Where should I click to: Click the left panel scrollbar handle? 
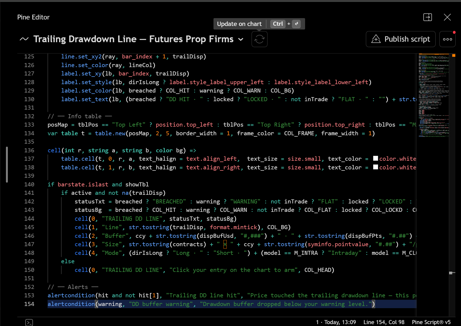(7, 164)
